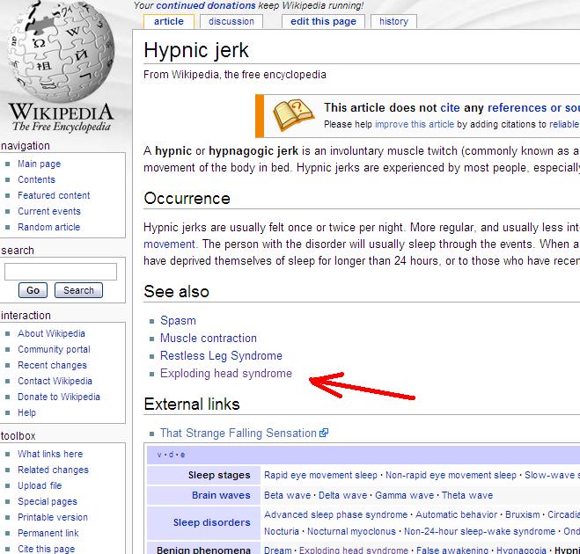Follow the Restless Leg Syndrome link
The width and height of the screenshot is (580, 554).
pyautogui.click(x=221, y=356)
